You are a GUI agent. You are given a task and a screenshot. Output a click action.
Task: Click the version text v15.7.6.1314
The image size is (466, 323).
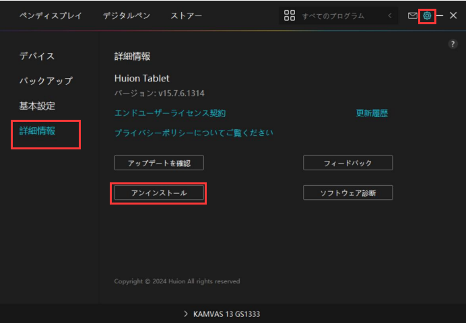[x=181, y=94]
